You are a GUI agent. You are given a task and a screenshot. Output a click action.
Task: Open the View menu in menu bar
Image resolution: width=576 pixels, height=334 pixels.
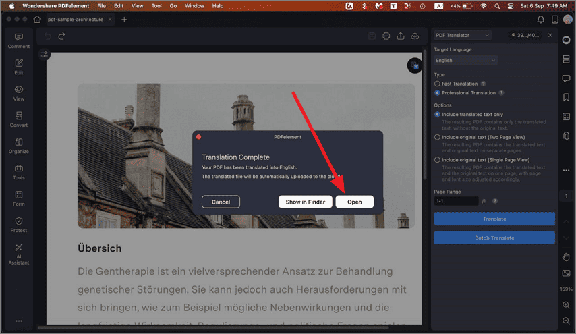pyautogui.click(x=138, y=6)
